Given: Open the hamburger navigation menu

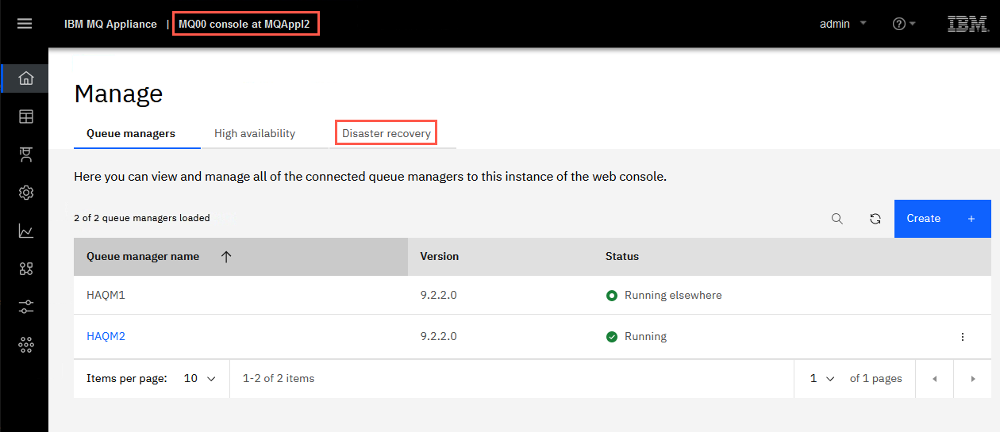Looking at the screenshot, I should pyautogui.click(x=25, y=24).
